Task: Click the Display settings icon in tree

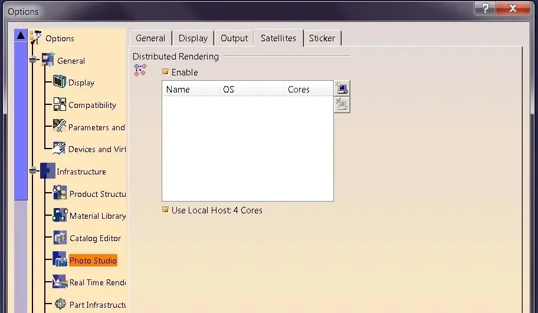Action: (x=60, y=83)
